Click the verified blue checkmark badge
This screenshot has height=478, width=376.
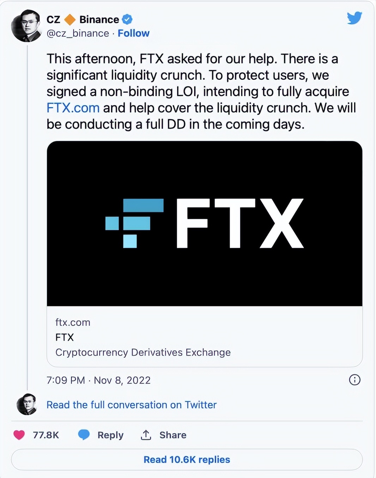pyautogui.click(x=127, y=19)
